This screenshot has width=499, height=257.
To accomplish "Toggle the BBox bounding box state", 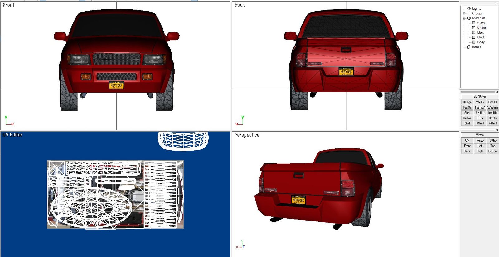I will pos(480,118).
